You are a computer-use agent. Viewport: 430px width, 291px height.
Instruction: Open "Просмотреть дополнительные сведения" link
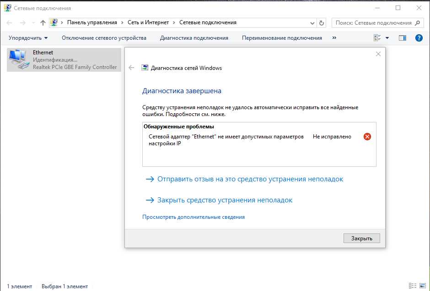193,217
